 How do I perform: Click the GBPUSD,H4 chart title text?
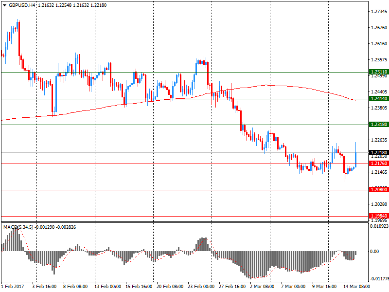tap(22, 5)
